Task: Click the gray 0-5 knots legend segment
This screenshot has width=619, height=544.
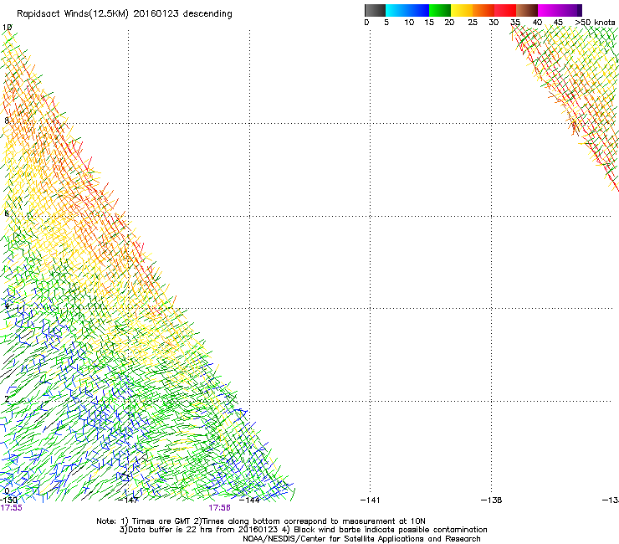Action: click(375, 10)
